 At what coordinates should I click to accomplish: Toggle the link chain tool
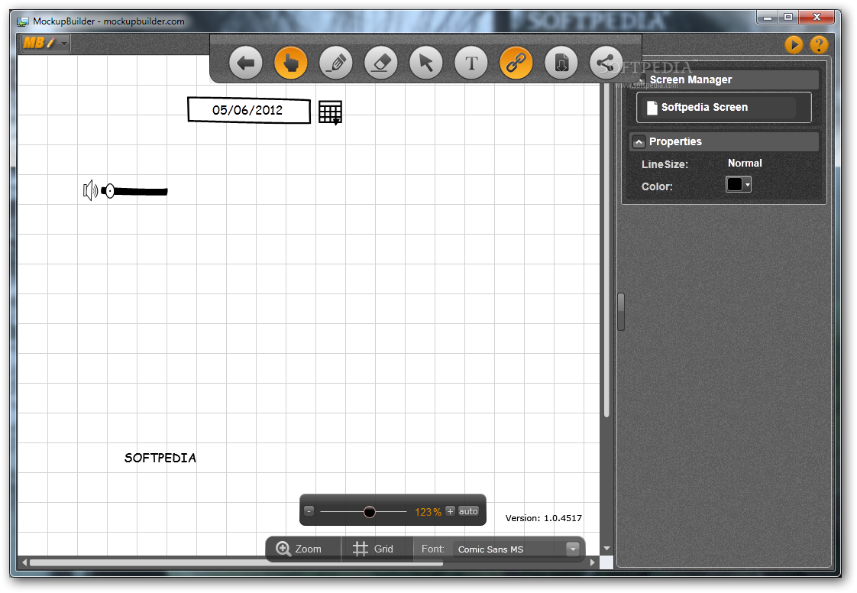pyautogui.click(x=516, y=63)
